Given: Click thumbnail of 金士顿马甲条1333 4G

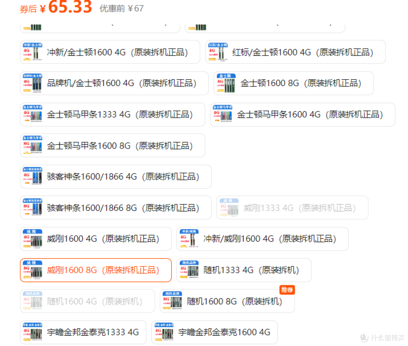Looking at the screenshot, I should 32,114.
